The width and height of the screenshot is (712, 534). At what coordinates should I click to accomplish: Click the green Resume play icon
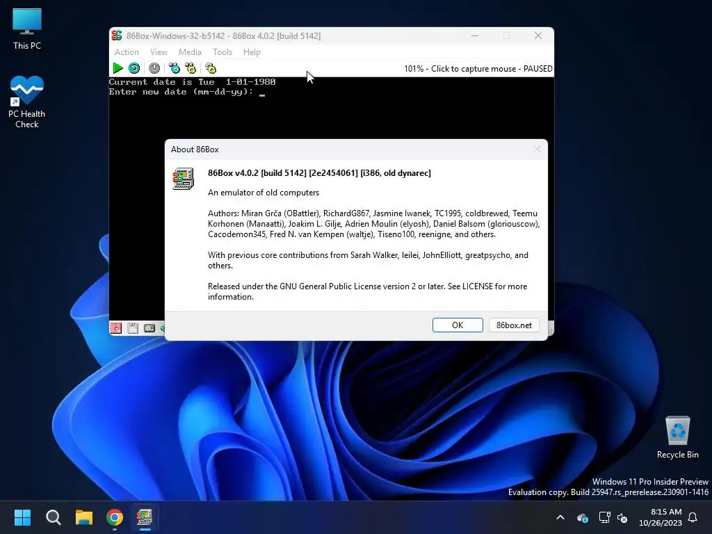click(118, 68)
